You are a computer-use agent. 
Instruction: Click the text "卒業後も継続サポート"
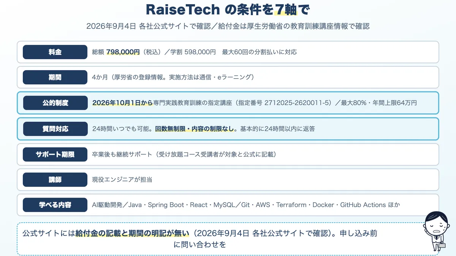(x=122, y=154)
